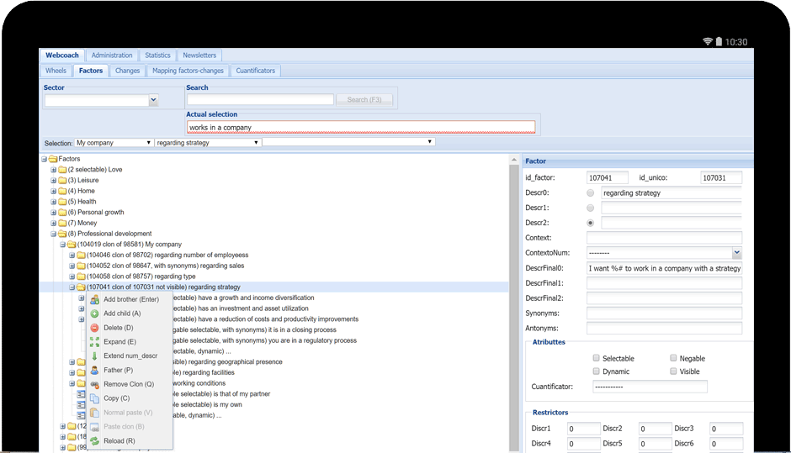This screenshot has width=791, height=453.
Task: Switch to the Statistics tab
Action: click(x=157, y=55)
